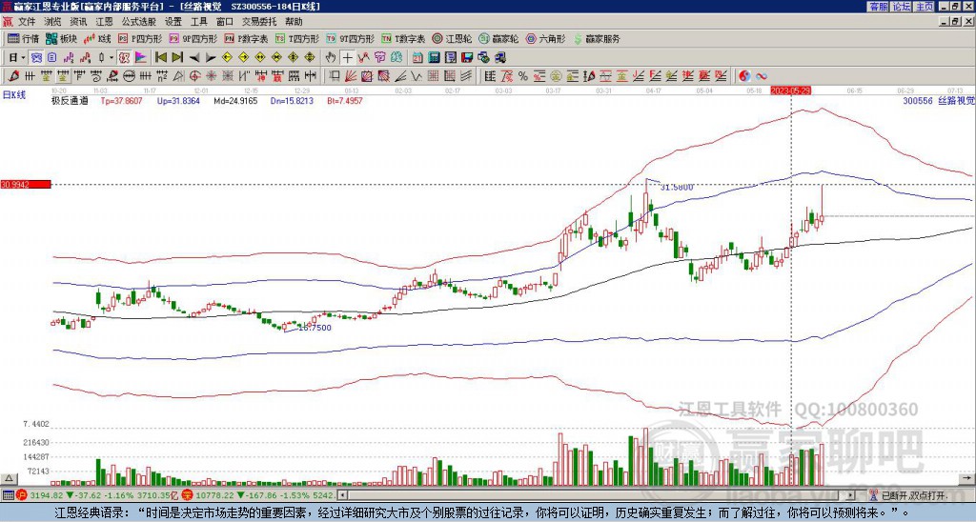Click the 行情 toolbar button
Image resolution: width=976 pixels, height=522 pixels.
(x=24, y=38)
